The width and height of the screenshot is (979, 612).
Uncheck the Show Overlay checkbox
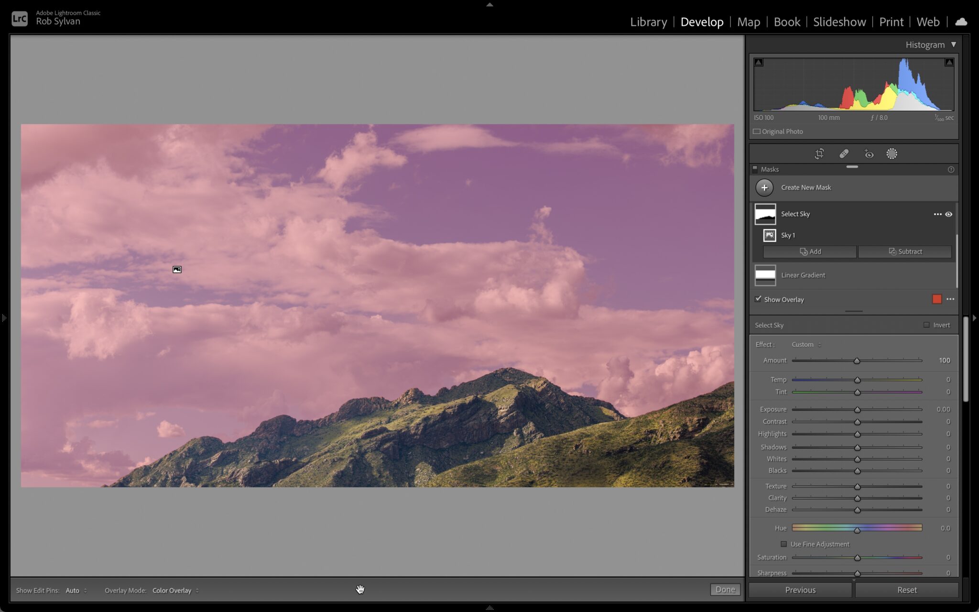coord(759,298)
